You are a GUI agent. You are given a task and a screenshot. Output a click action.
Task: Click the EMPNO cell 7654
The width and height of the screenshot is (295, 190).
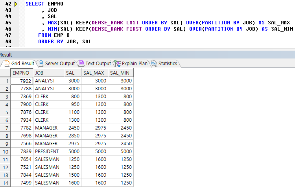point(22,159)
